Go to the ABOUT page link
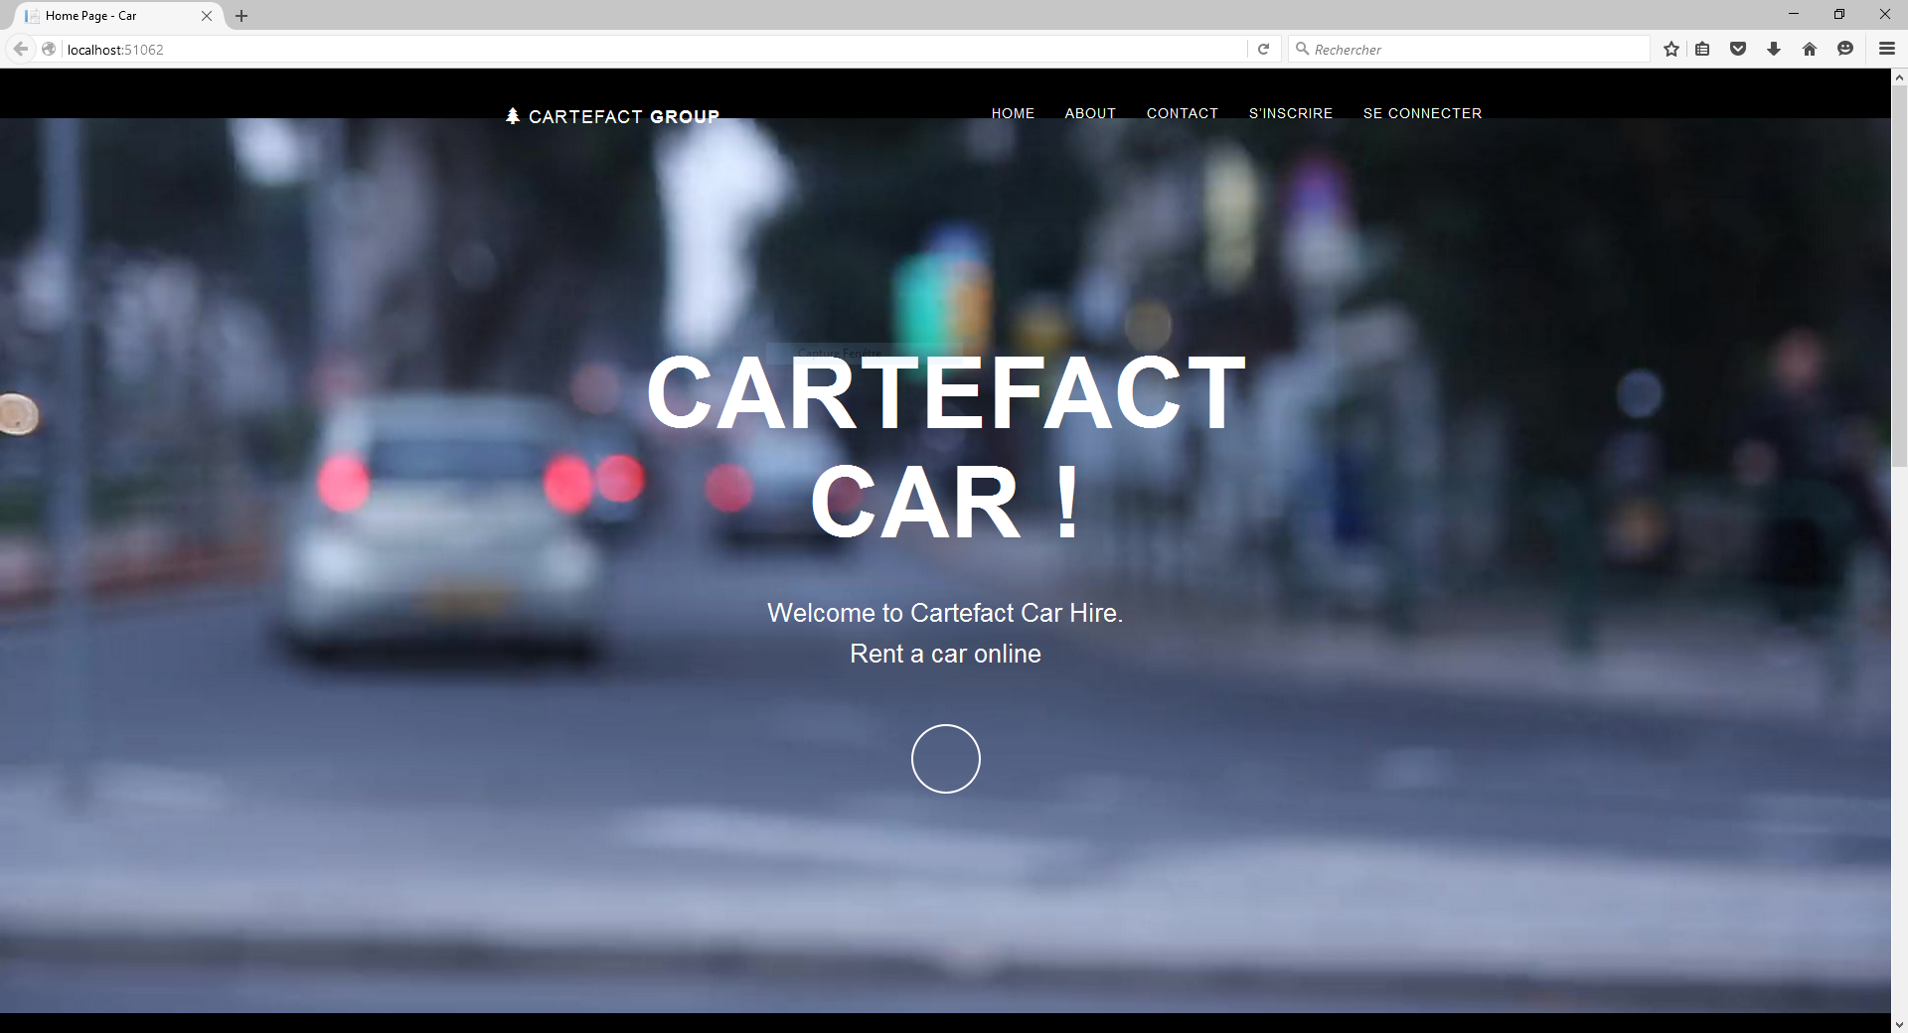The image size is (1908, 1033). [1090, 113]
